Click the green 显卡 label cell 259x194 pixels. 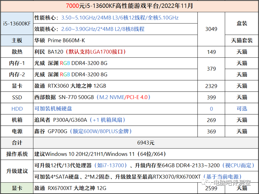point(17,188)
